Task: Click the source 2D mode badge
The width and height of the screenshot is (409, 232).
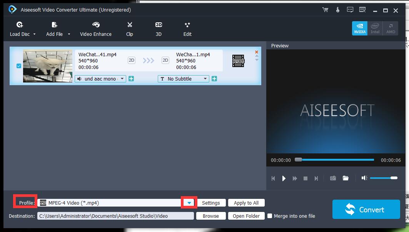Action: coord(132,61)
